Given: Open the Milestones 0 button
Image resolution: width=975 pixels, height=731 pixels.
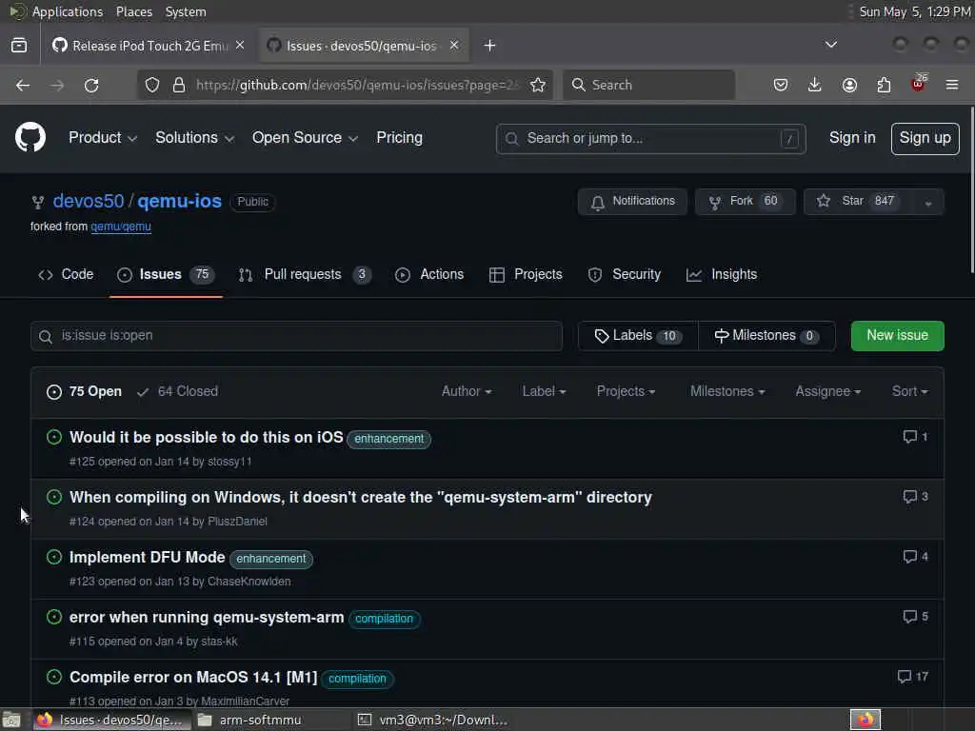Looking at the screenshot, I should coord(766,336).
